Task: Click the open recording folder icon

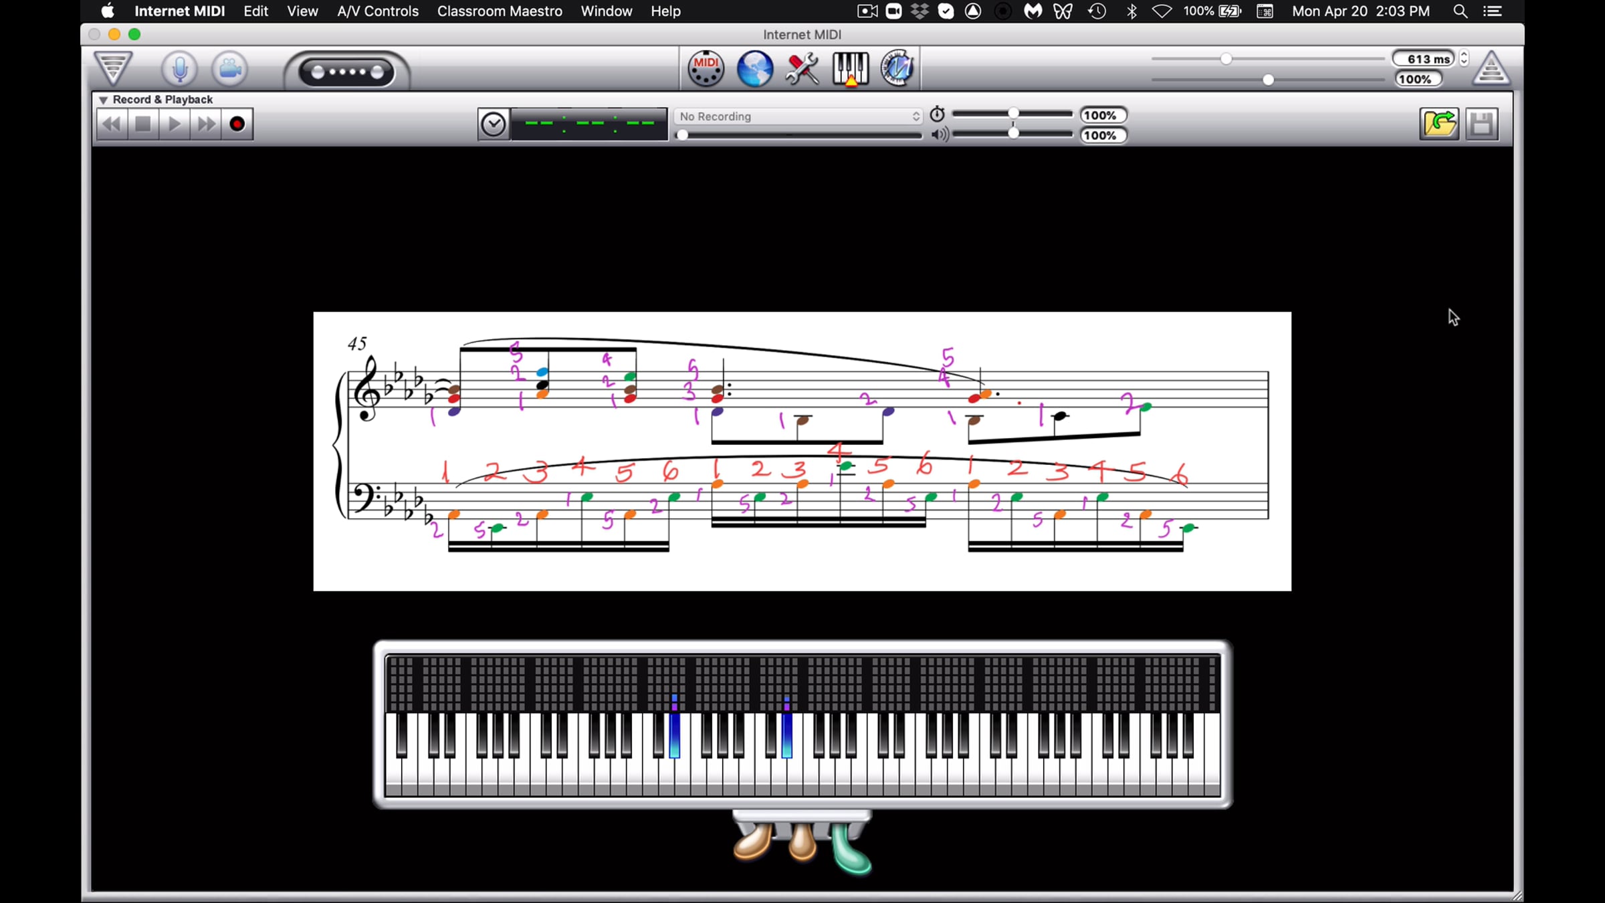Action: click(1438, 124)
